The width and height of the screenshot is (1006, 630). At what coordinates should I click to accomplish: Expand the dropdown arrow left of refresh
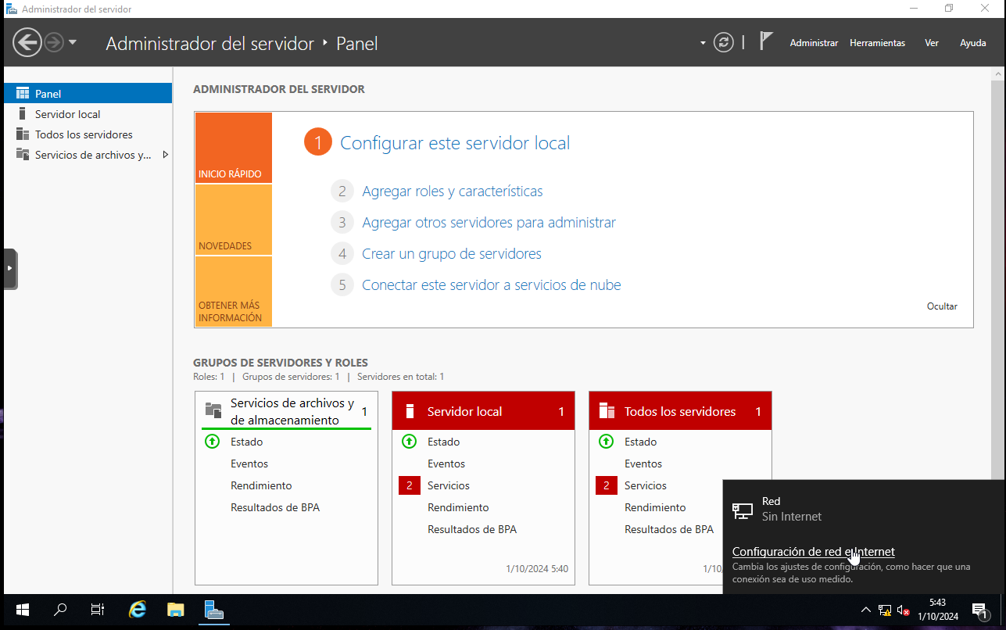703,43
